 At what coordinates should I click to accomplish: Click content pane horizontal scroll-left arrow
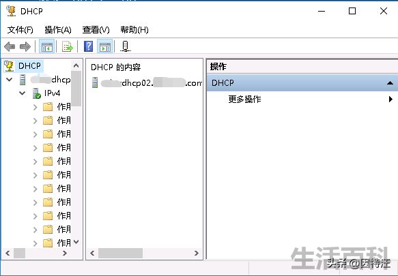point(92,254)
